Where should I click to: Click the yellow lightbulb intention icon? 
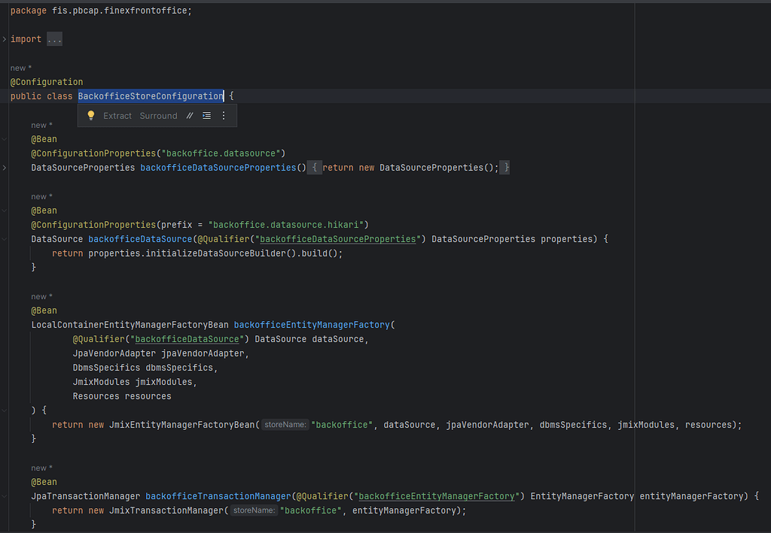tap(91, 115)
